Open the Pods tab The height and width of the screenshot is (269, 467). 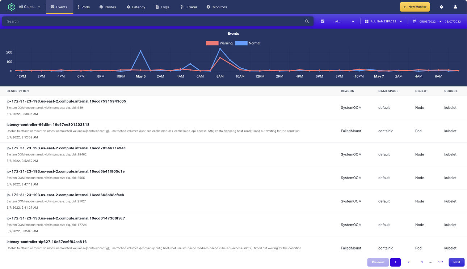(x=84, y=7)
